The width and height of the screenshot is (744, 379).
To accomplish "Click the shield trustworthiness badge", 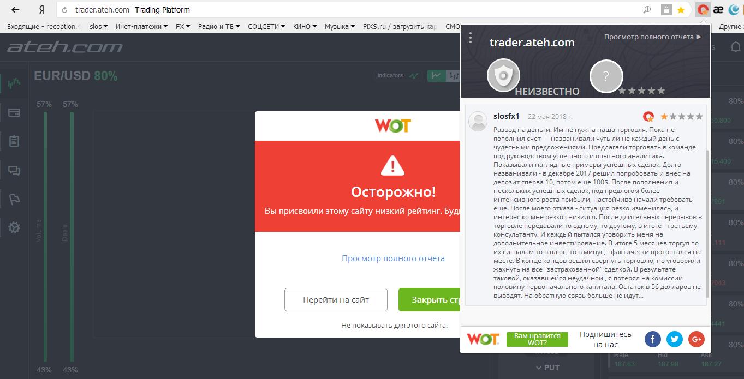I will pyautogui.click(x=503, y=75).
